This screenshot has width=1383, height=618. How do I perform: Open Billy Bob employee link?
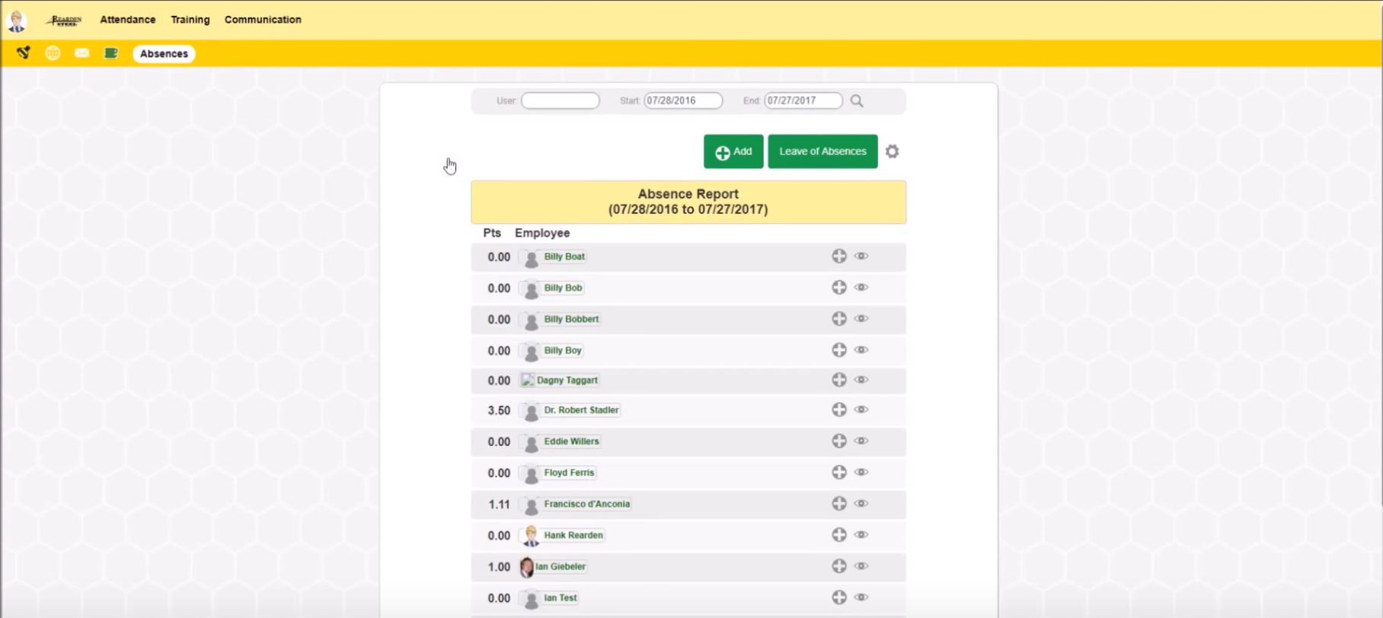pos(563,288)
